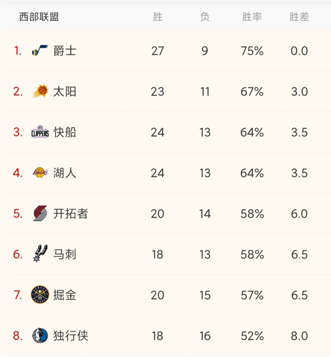Sort by the 胜 column header
Image resolution: width=331 pixels, height=357 pixels.
[157, 17]
